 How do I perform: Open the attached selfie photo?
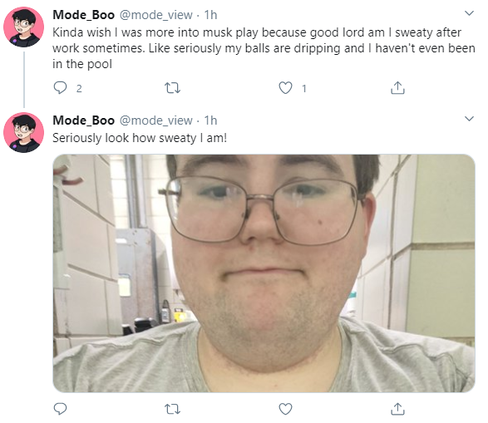click(x=264, y=273)
